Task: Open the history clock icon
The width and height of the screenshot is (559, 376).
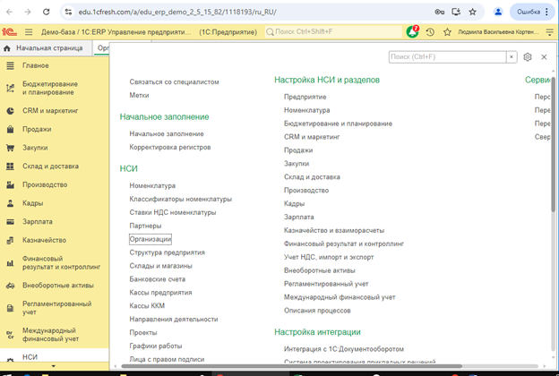Action: (x=430, y=32)
